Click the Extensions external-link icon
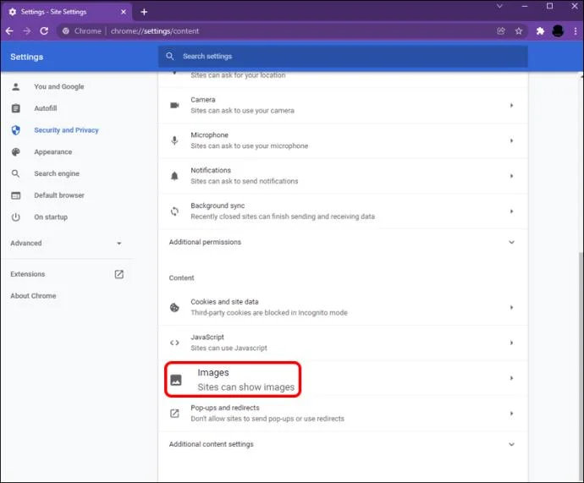This screenshot has width=584, height=483. [119, 274]
